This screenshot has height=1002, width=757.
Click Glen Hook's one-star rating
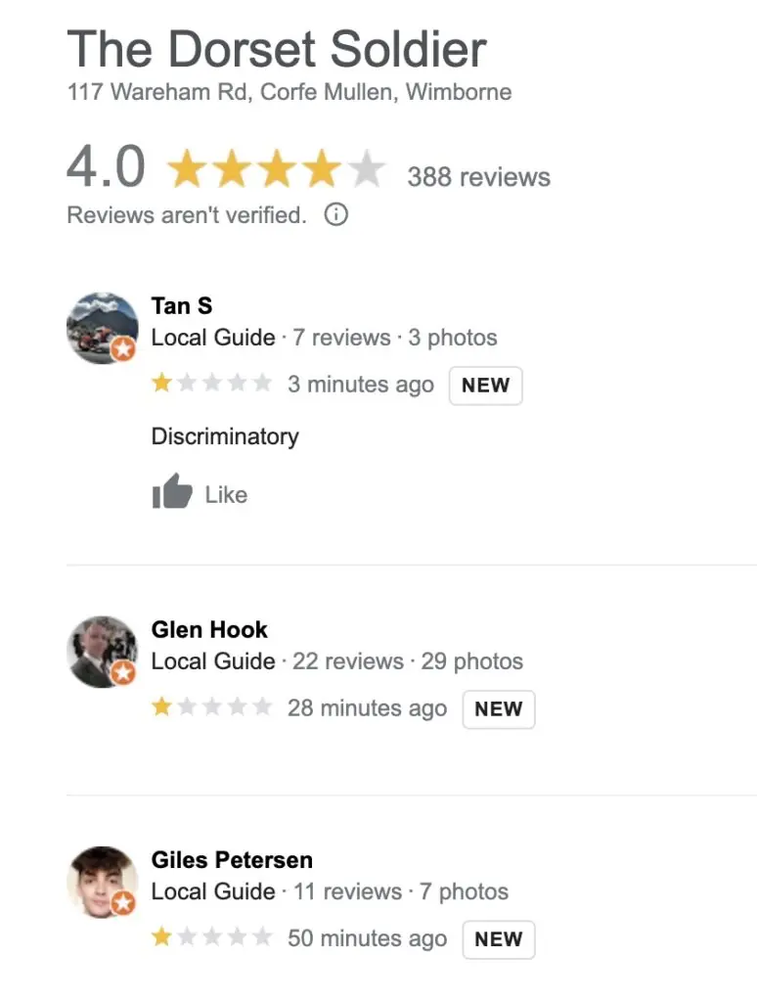click(211, 706)
